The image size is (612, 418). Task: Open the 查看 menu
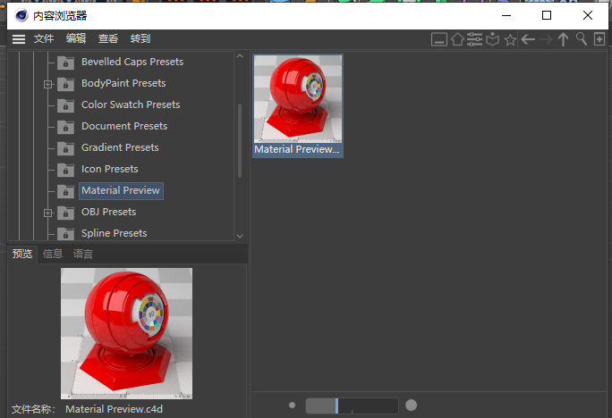108,38
